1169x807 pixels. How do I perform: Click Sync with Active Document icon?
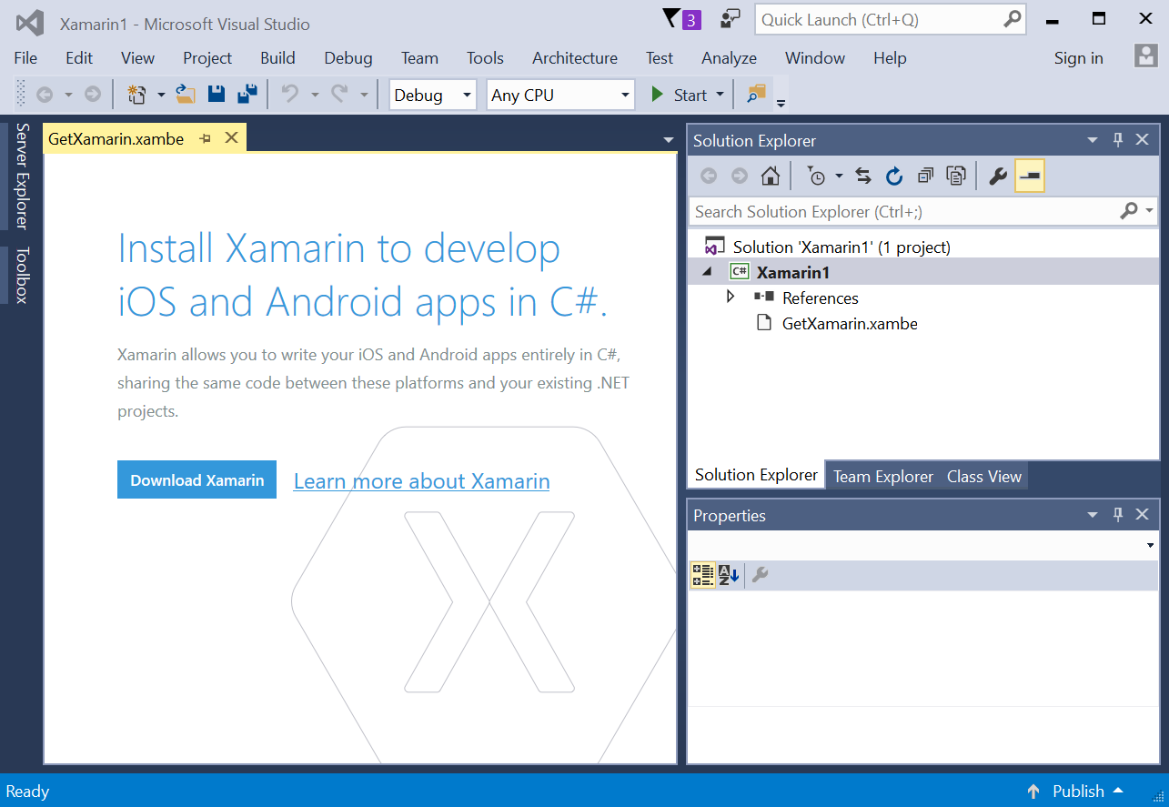coord(863,177)
